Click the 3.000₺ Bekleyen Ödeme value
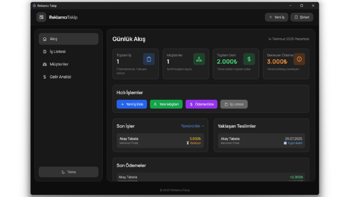 click(277, 61)
